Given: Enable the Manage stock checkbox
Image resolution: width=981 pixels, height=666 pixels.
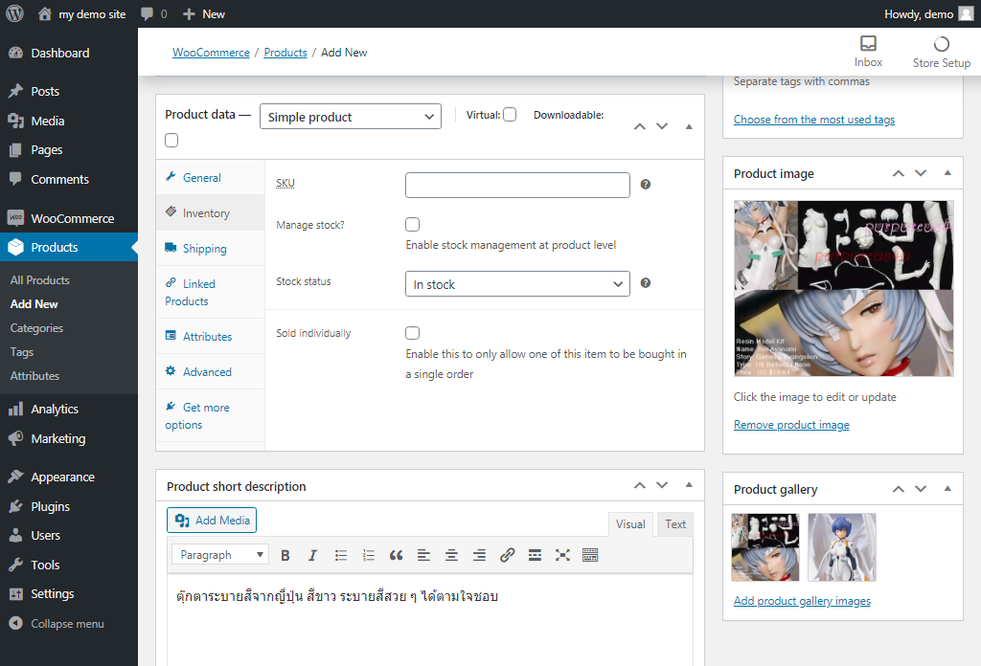Looking at the screenshot, I should click(413, 225).
